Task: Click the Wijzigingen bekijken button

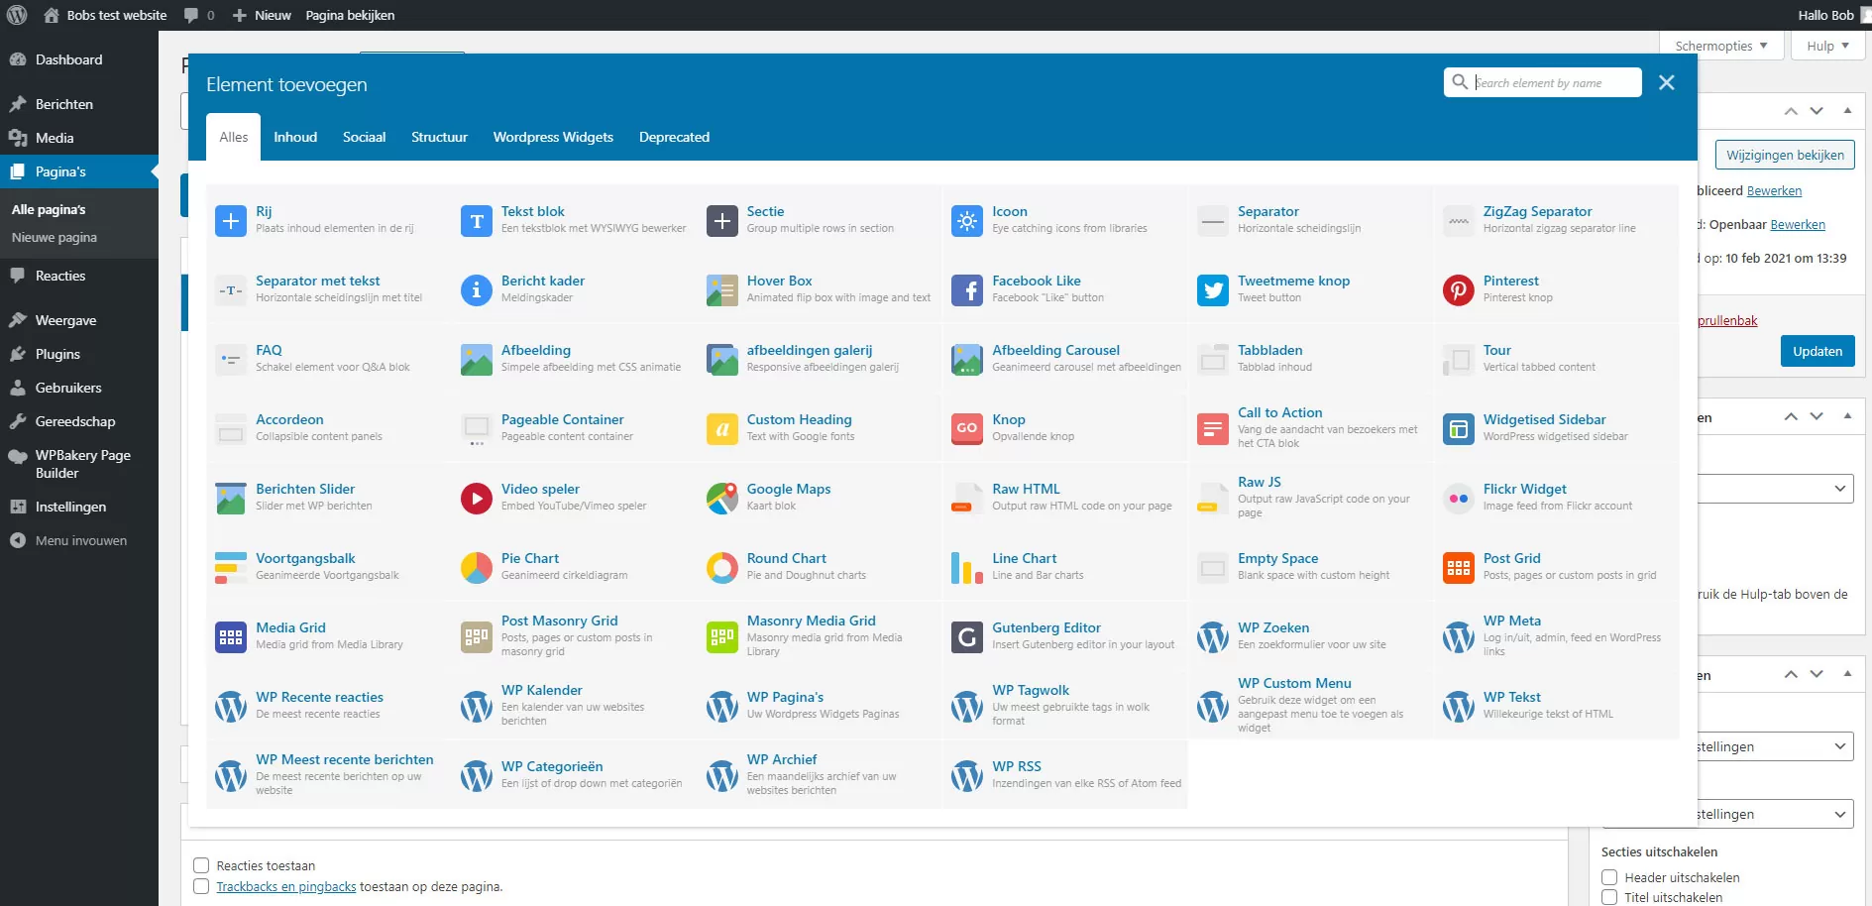Action: pos(1784,155)
